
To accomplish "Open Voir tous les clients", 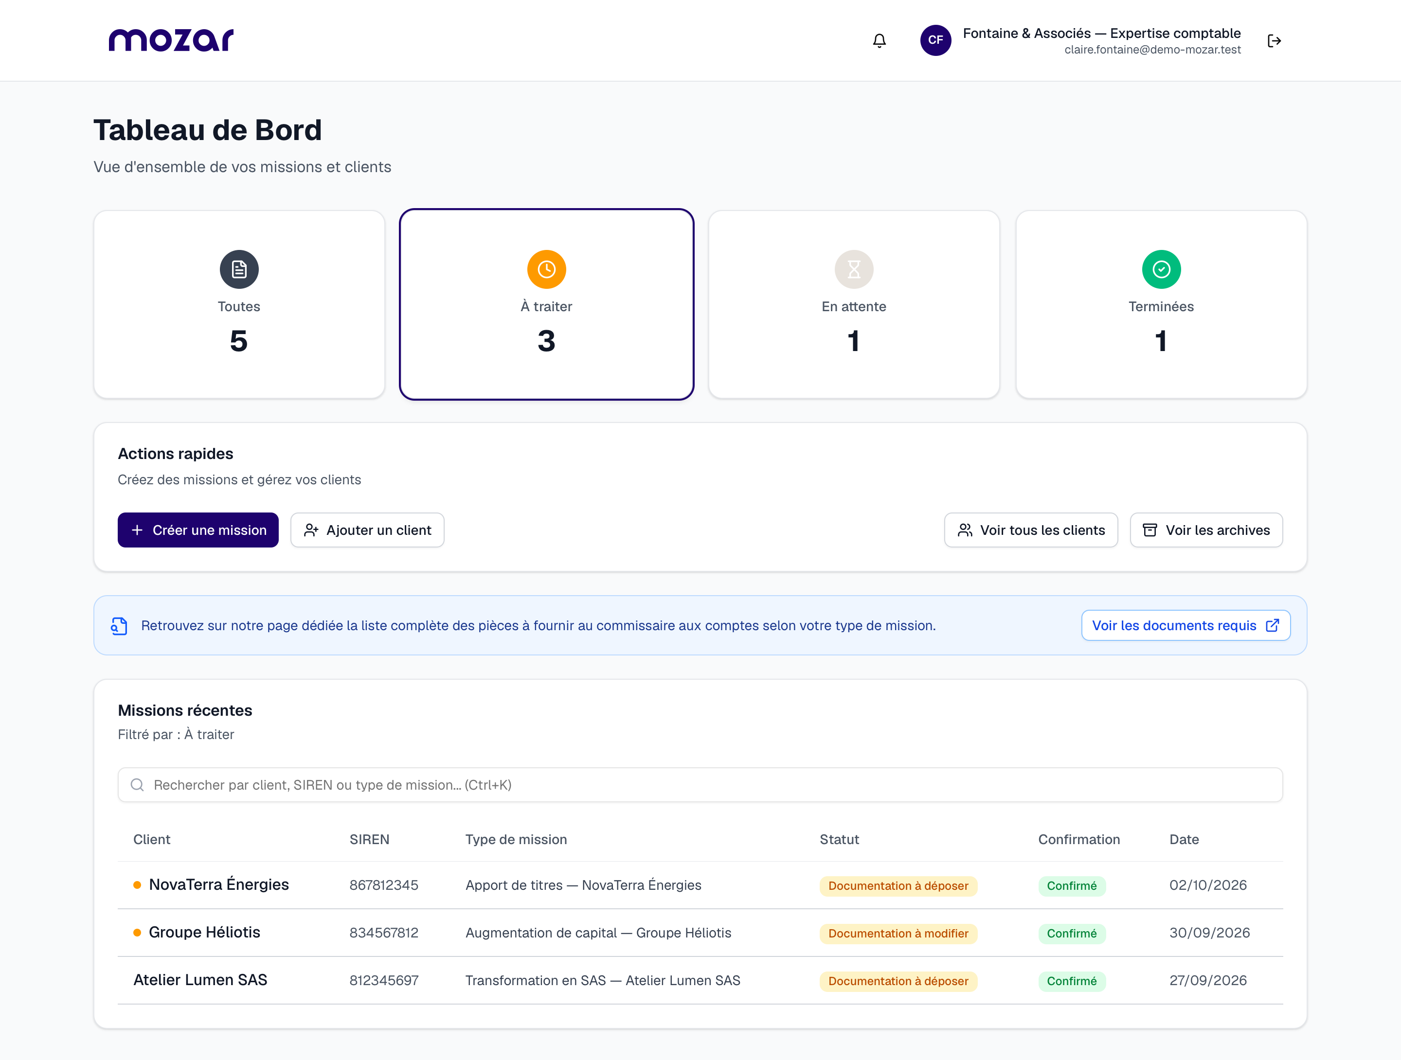I will (x=1030, y=530).
